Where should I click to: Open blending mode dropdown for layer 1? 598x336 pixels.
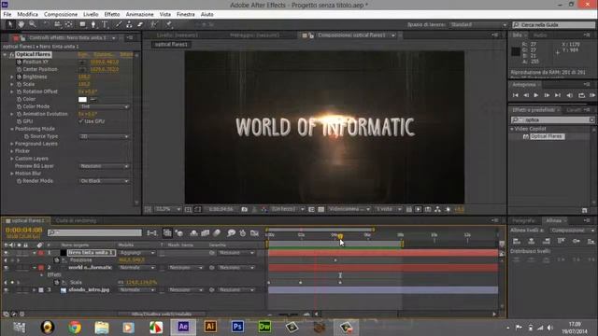(x=137, y=253)
